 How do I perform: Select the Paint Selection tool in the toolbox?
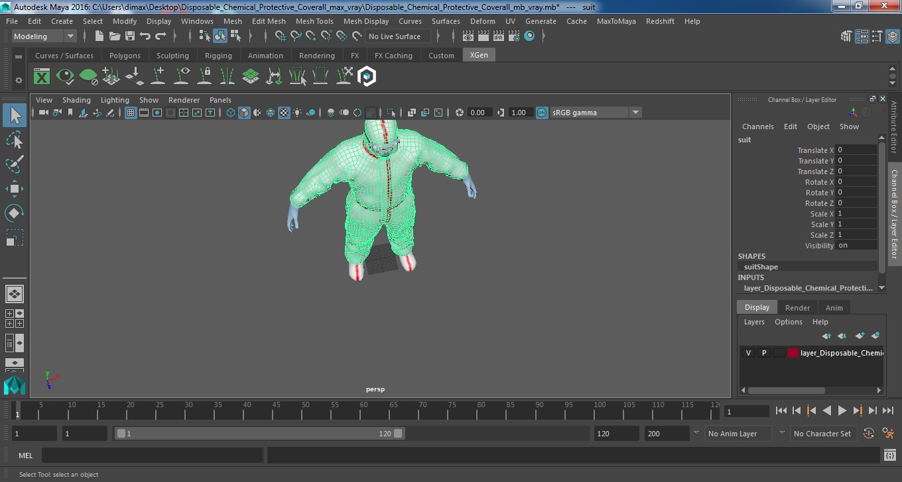tap(15, 164)
